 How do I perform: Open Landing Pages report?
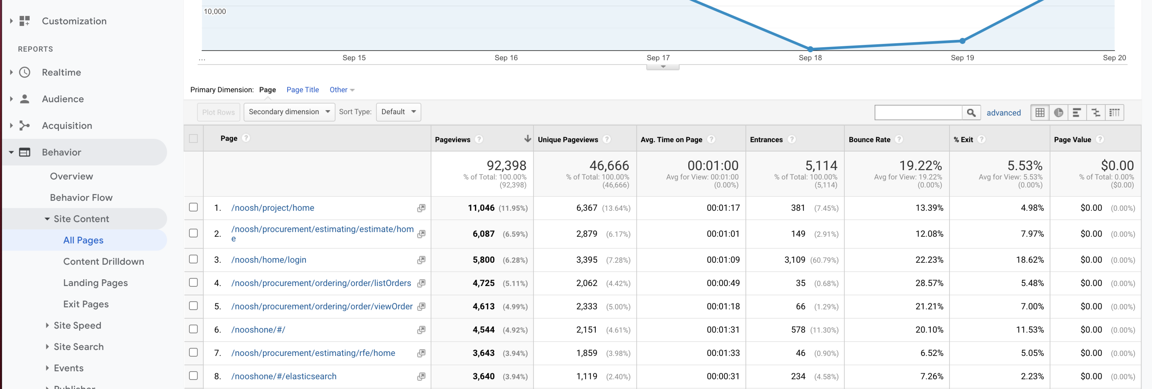pyautogui.click(x=95, y=283)
